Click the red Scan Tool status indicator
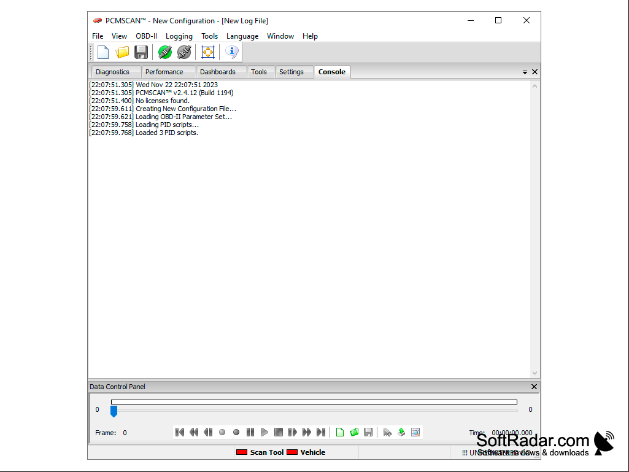The height and width of the screenshot is (472, 629). (242, 452)
